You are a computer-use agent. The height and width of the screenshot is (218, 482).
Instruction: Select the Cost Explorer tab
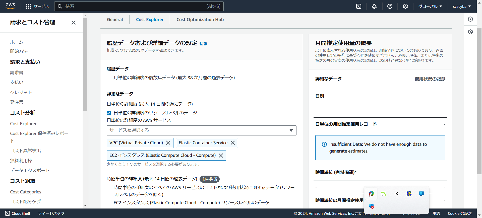pos(150,20)
